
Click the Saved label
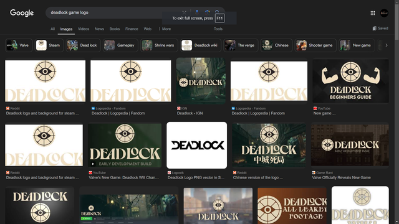pyautogui.click(x=383, y=29)
